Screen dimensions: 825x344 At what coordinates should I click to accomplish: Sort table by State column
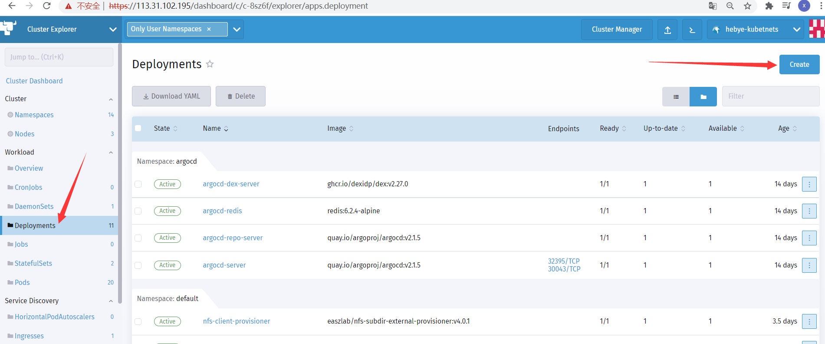click(166, 129)
